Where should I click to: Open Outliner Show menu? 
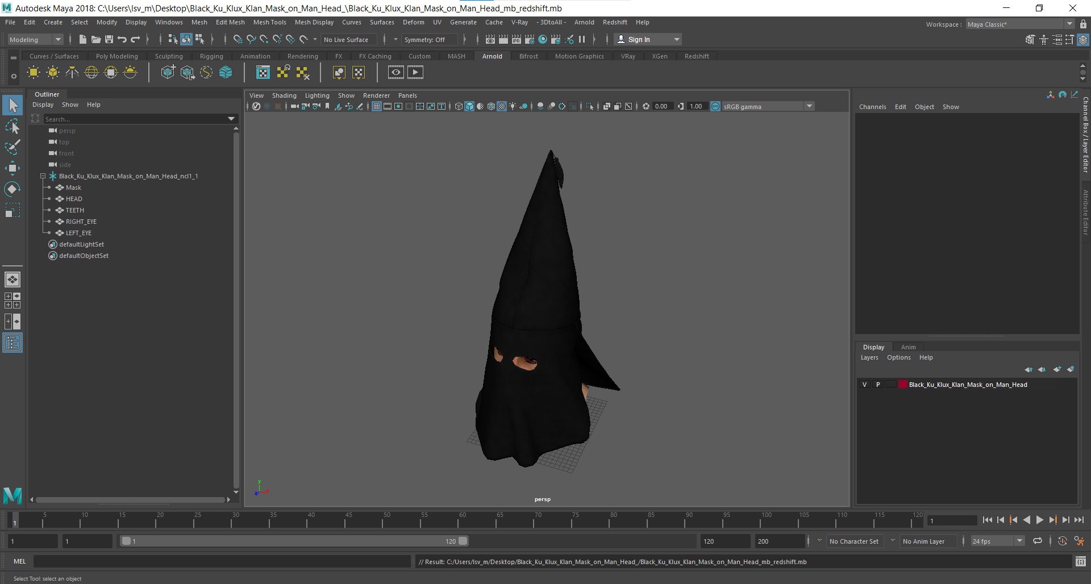click(70, 105)
